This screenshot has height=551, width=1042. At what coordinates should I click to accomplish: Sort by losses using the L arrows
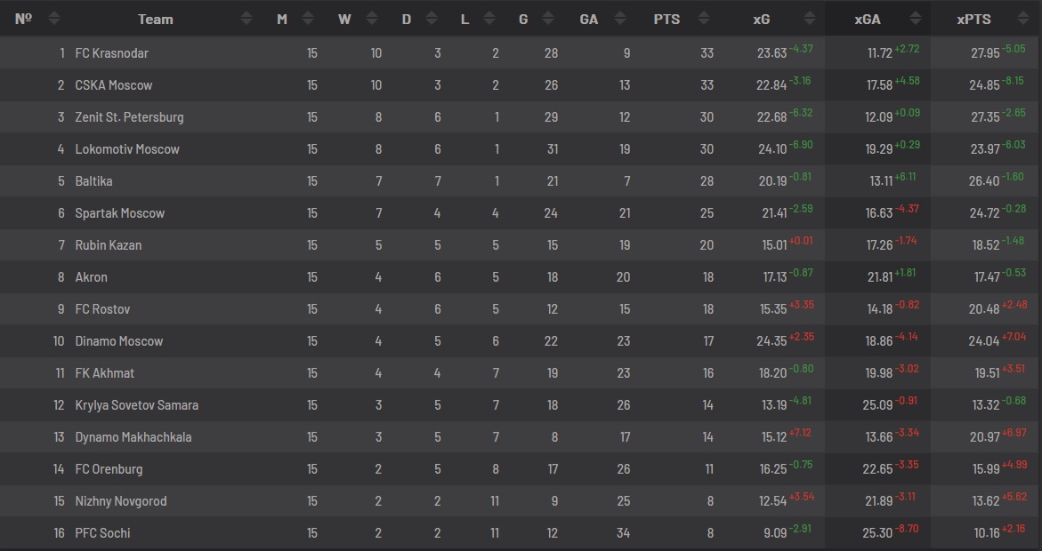point(489,19)
